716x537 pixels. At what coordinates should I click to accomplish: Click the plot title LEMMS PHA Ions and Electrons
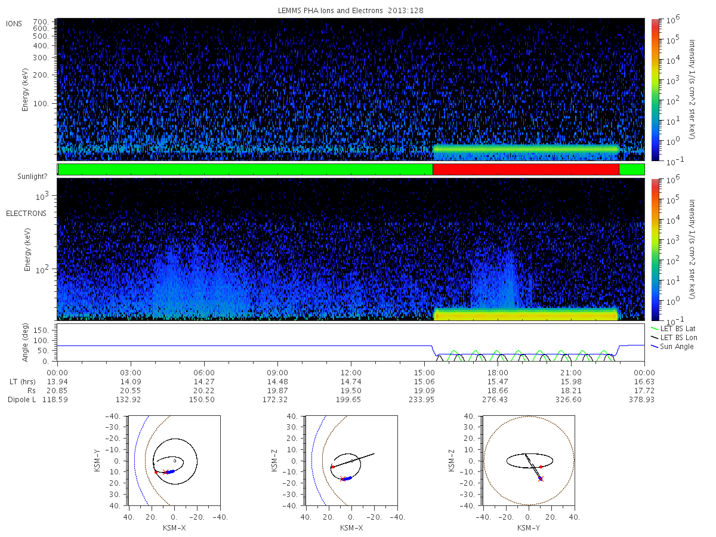(351, 10)
